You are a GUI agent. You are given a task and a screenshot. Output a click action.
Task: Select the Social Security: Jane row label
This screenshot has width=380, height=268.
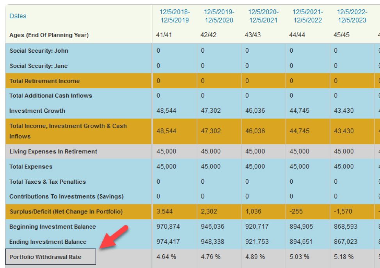coord(39,66)
